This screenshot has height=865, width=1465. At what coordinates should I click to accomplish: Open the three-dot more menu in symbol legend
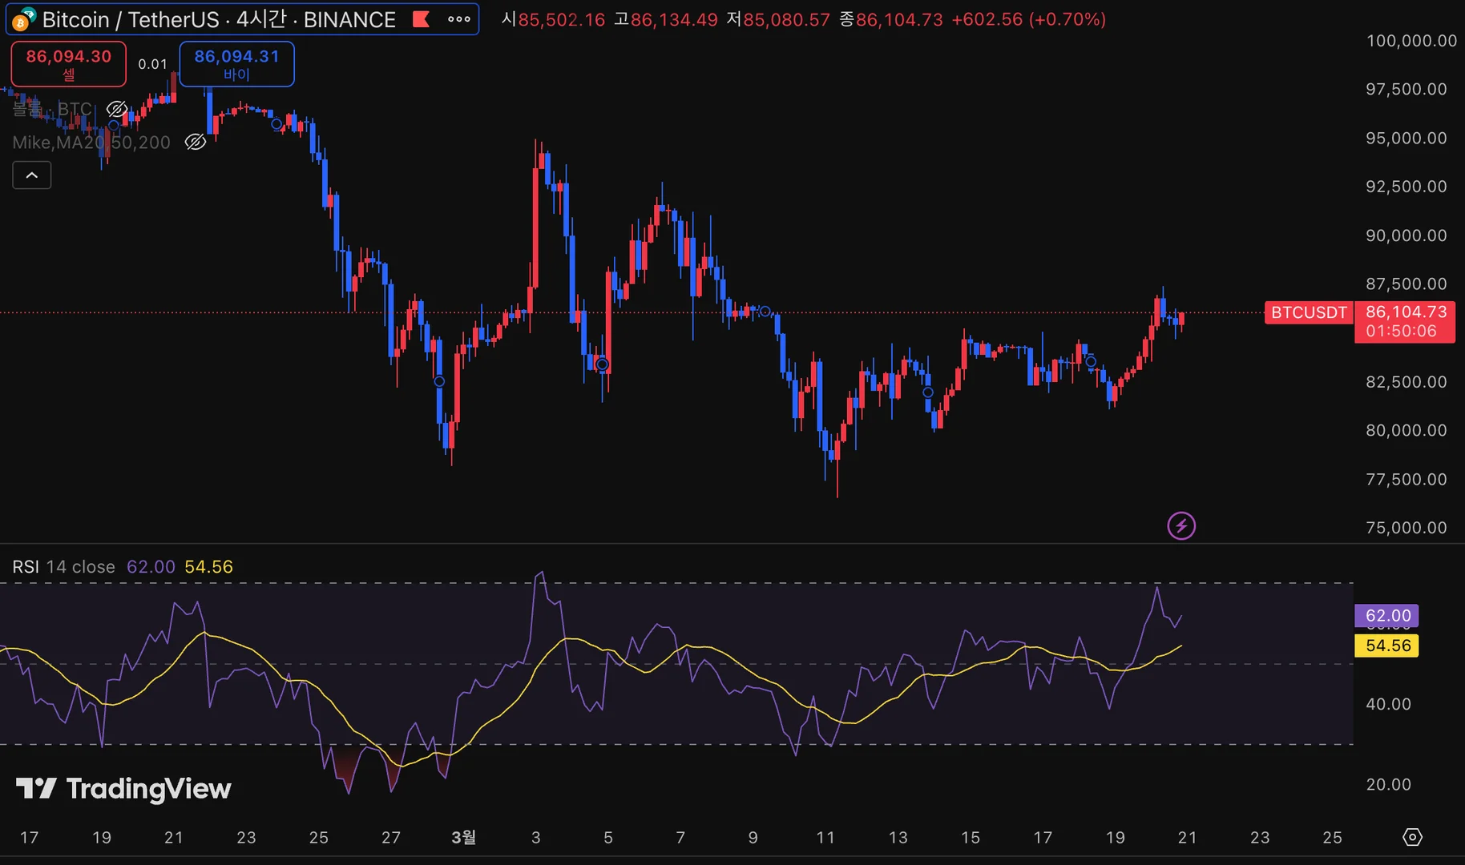tap(459, 19)
